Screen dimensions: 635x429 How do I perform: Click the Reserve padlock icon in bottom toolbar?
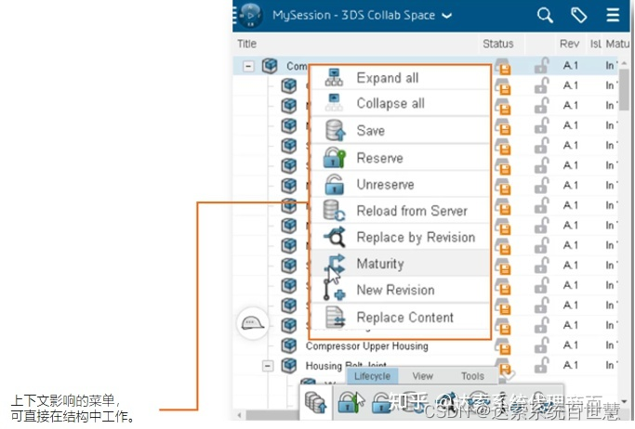click(350, 402)
